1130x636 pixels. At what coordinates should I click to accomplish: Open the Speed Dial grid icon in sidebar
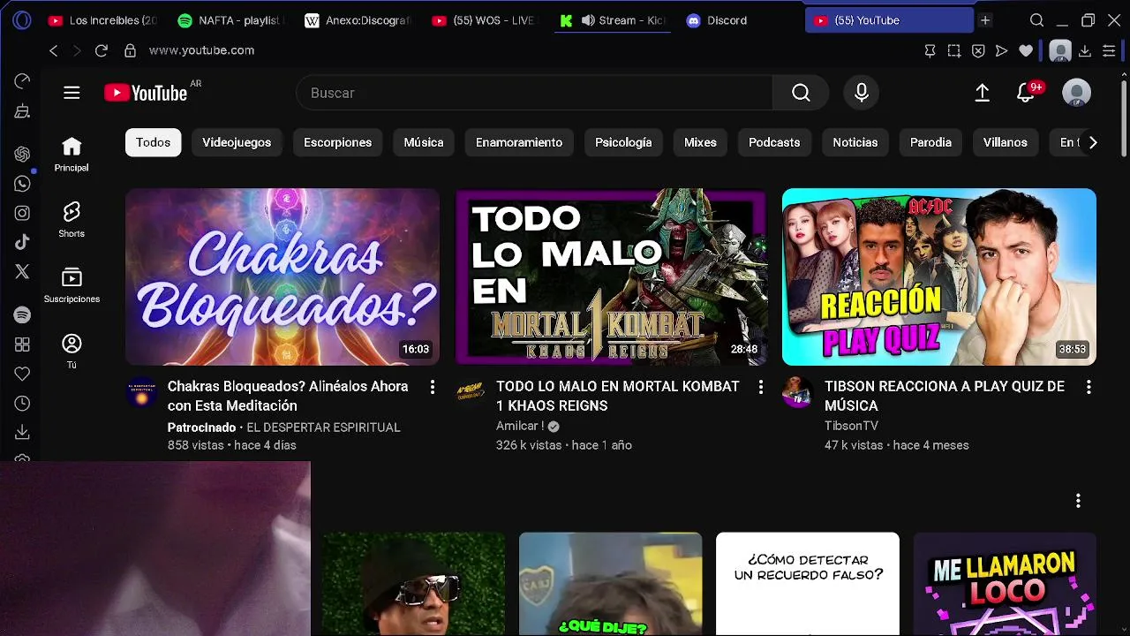click(x=22, y=344)
